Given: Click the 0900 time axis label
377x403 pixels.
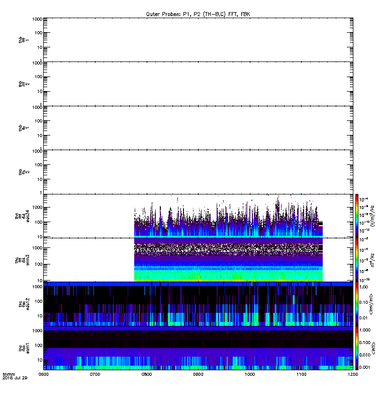Looking at the screenshot, I should (198, 374).
